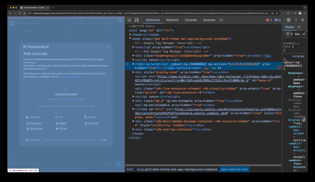Switch to the Elements tab
315x182 pixels.
tap(153, 20)
